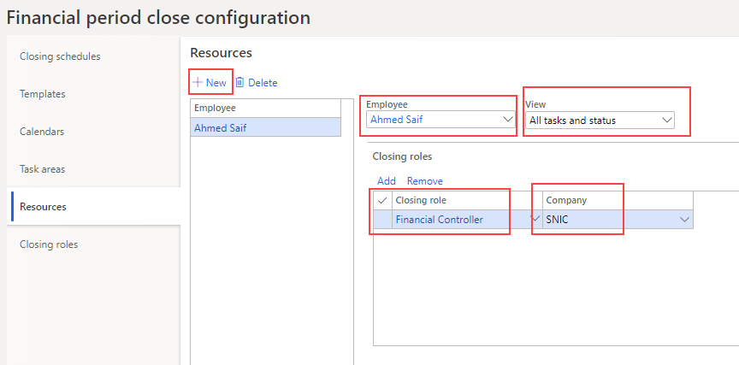Open the Templates tab

pos(43,94)
